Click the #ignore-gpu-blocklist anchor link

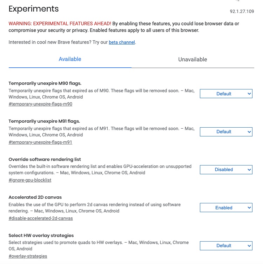pyautogui.click(x=30, y=180)
